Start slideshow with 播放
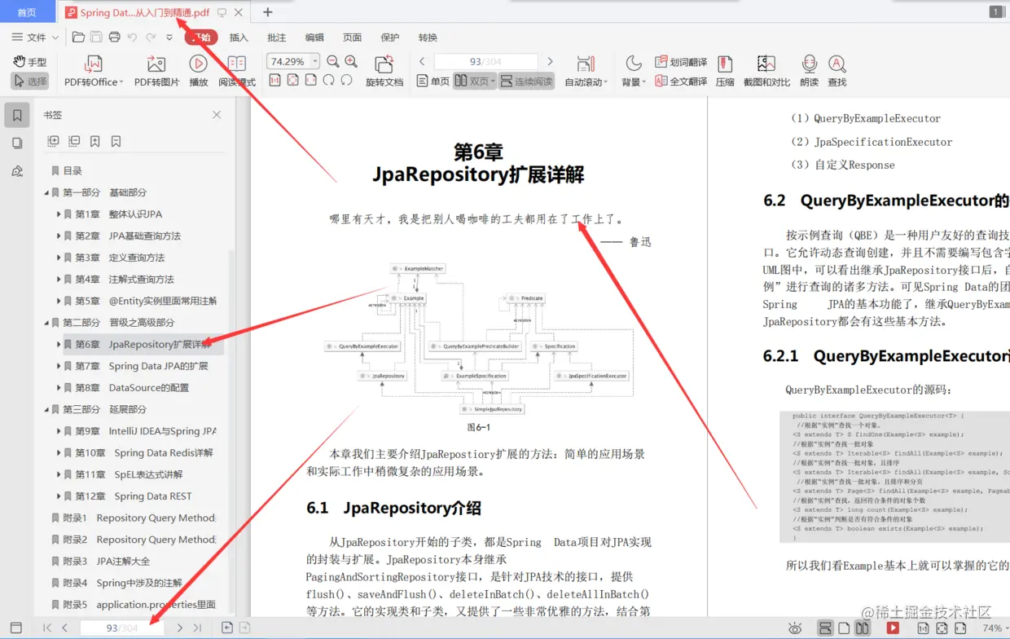Viewport: 1010px width, 639px height. click(198, 71)
